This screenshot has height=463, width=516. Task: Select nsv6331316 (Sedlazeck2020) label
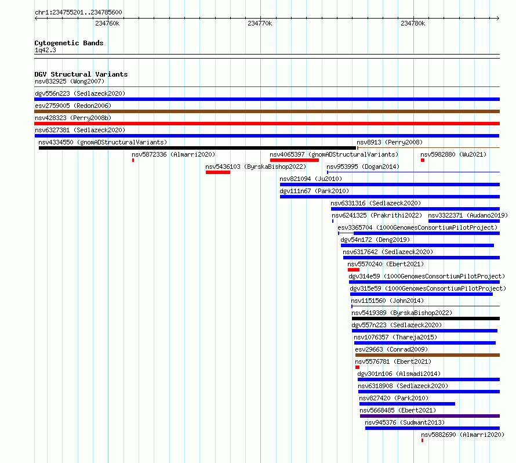tap(376, 203)
